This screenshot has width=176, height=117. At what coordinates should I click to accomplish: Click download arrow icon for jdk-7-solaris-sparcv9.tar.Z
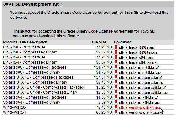[x=116, y=87]
